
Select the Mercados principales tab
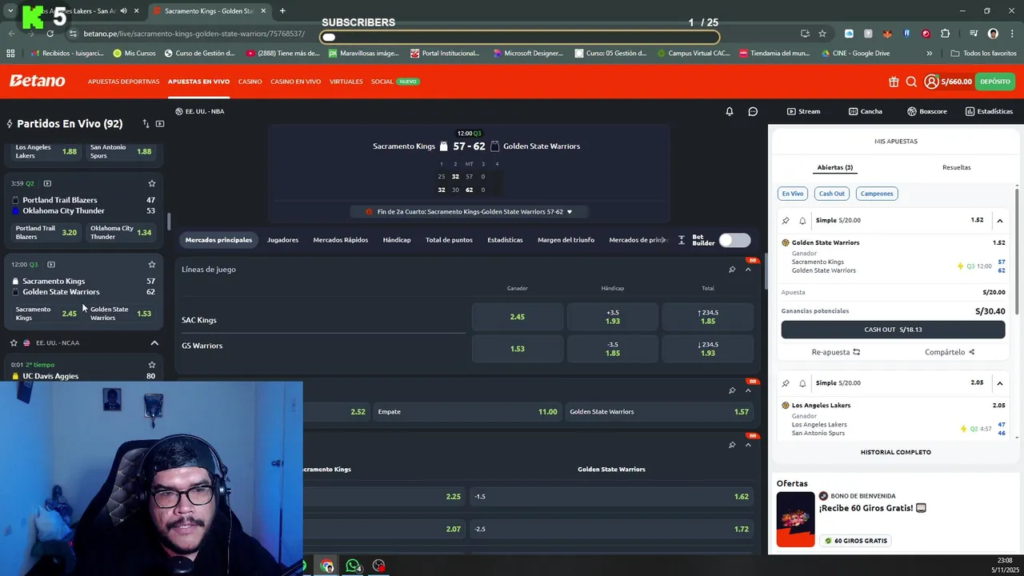click(x=218, y=240)
